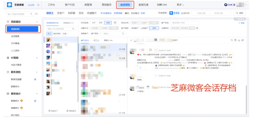Image resolution: width=253 pixels, height=122 pixels.
Task: Open the 群管理 top menu
Action: click(88, 5)
